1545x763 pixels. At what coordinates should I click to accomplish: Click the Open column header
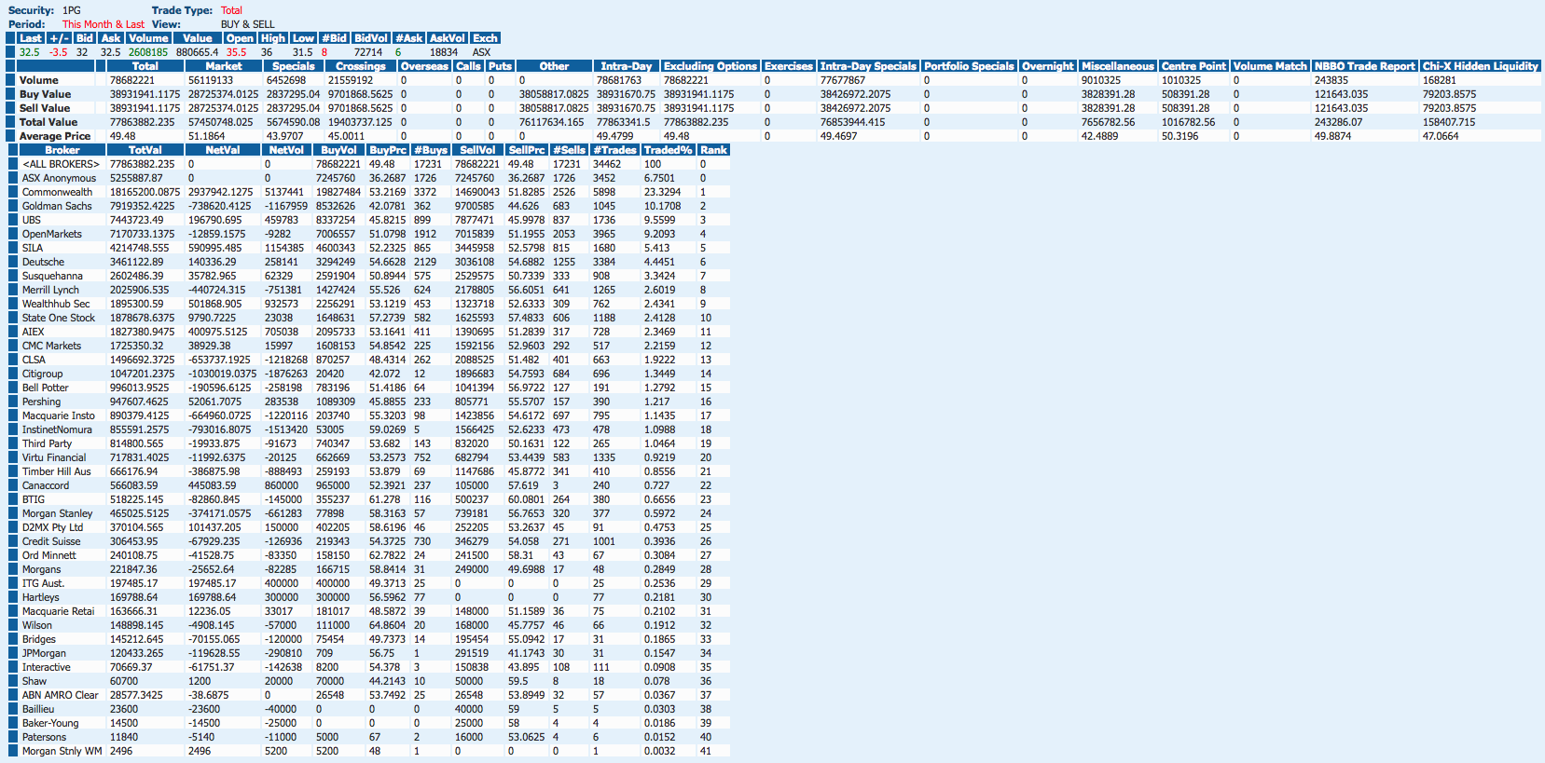click(x=240, y=38)
